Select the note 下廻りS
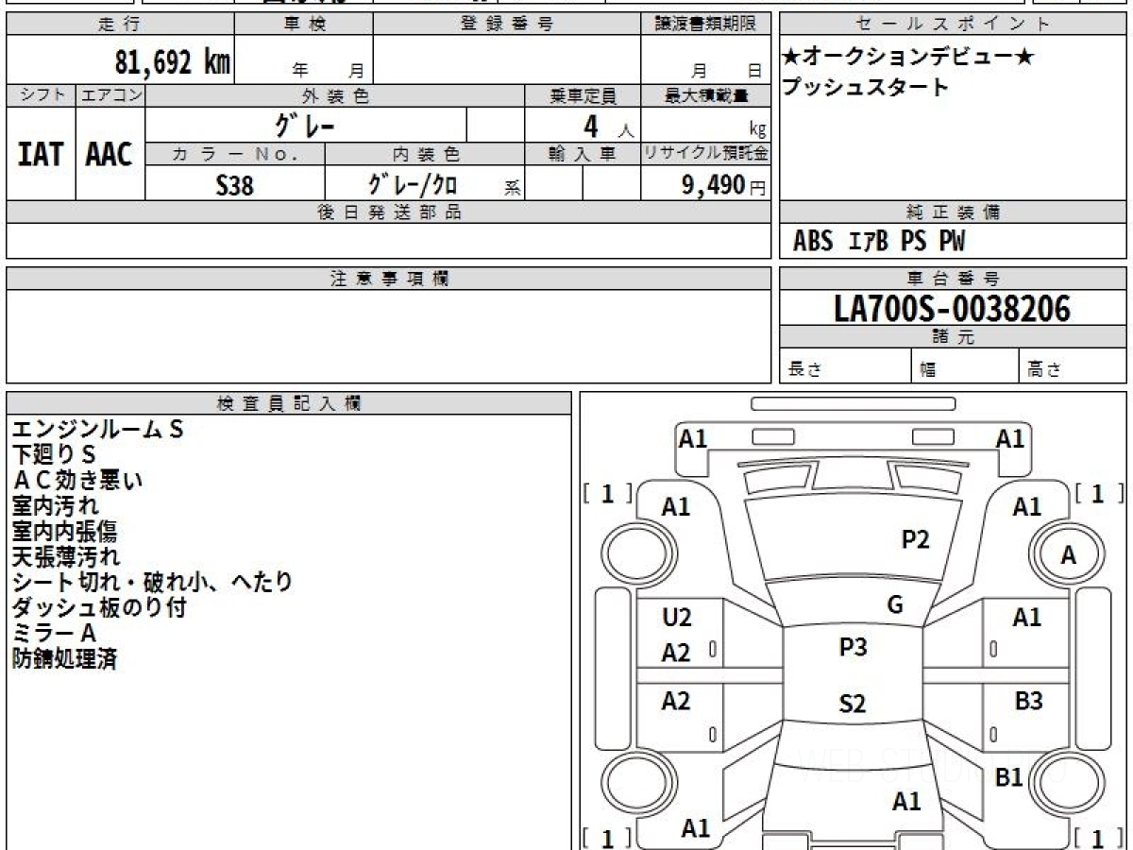This screenshot has width=1133, height=850. tap(54, 455)
